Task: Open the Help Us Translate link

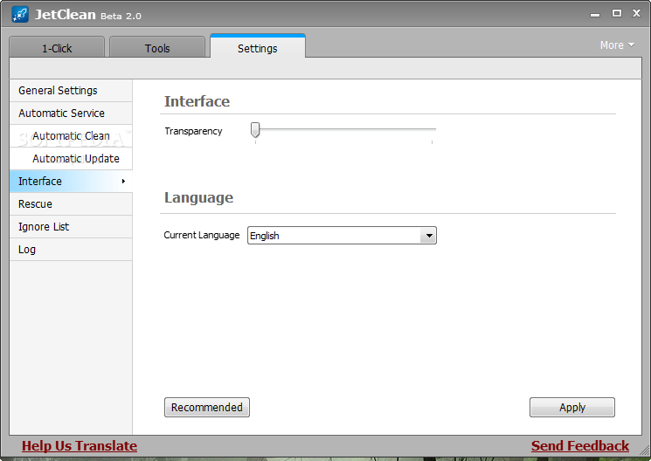Action: point(80,445)
